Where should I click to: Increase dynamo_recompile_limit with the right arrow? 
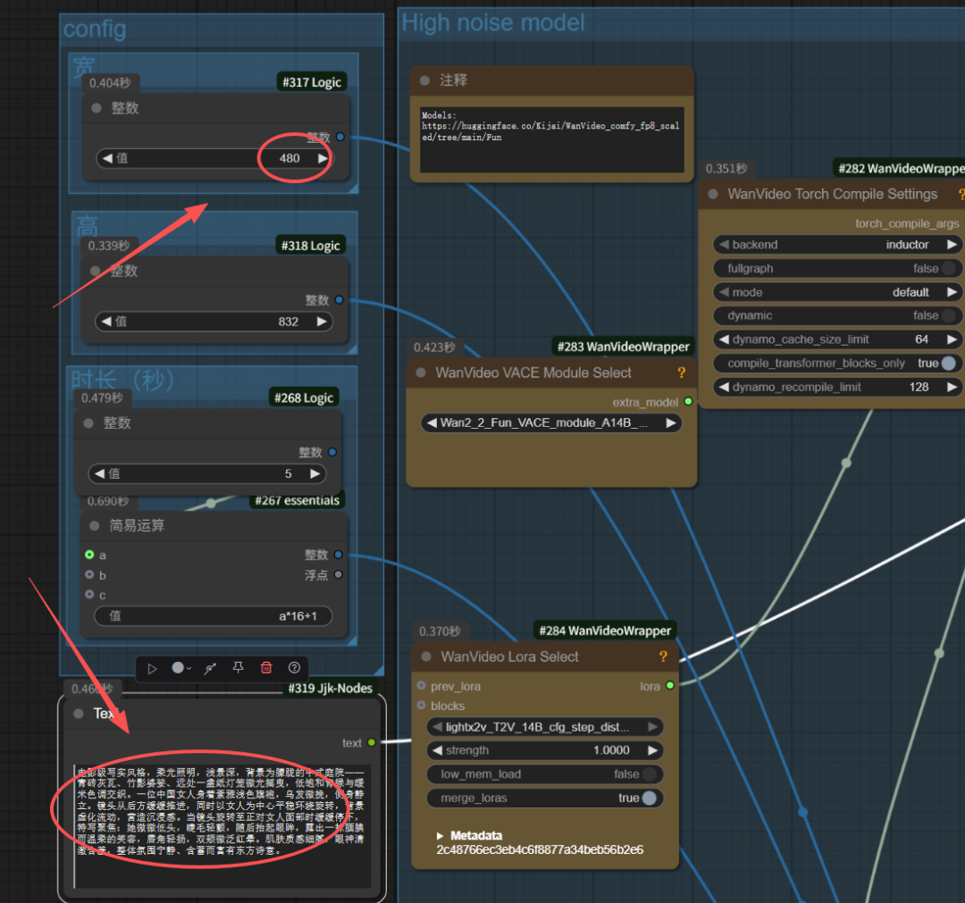coord(952,387)
